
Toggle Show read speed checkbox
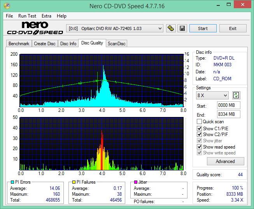[x=199, y=147]
